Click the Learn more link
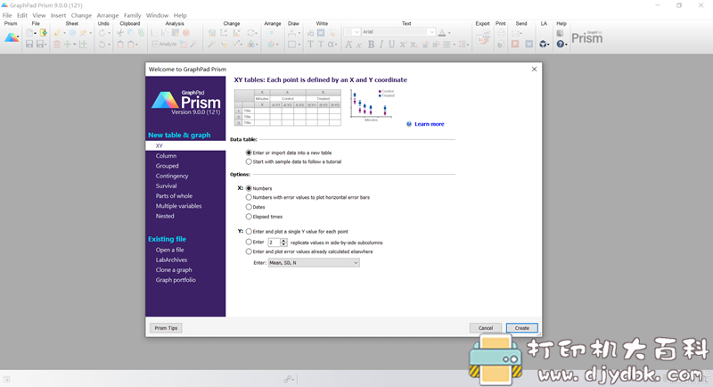The height and width of the screenshot is (387, 713). pos(430,124)
